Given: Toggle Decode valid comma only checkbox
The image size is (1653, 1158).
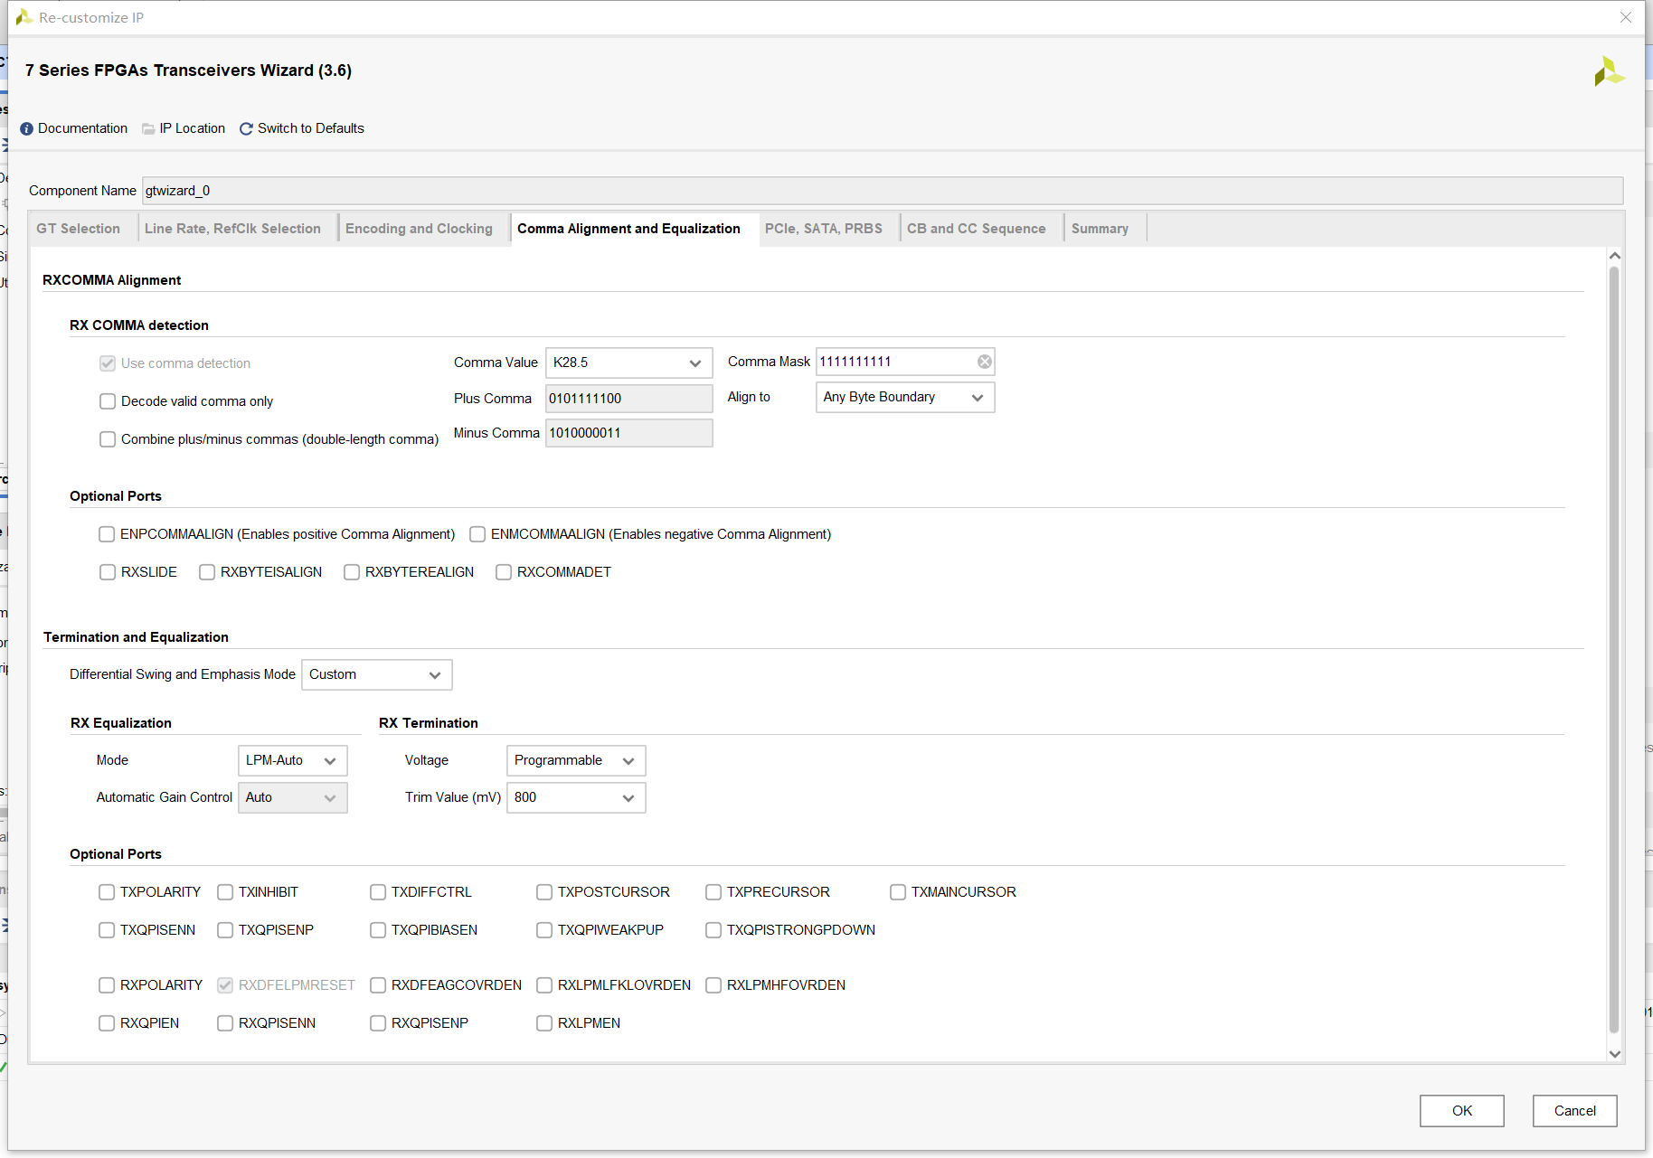Looking at the screenshot, I should click(108, 401).
